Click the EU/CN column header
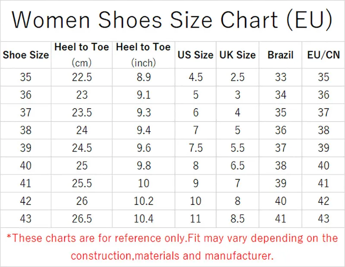This screenshot has width=345, height=267. (323, 55)
